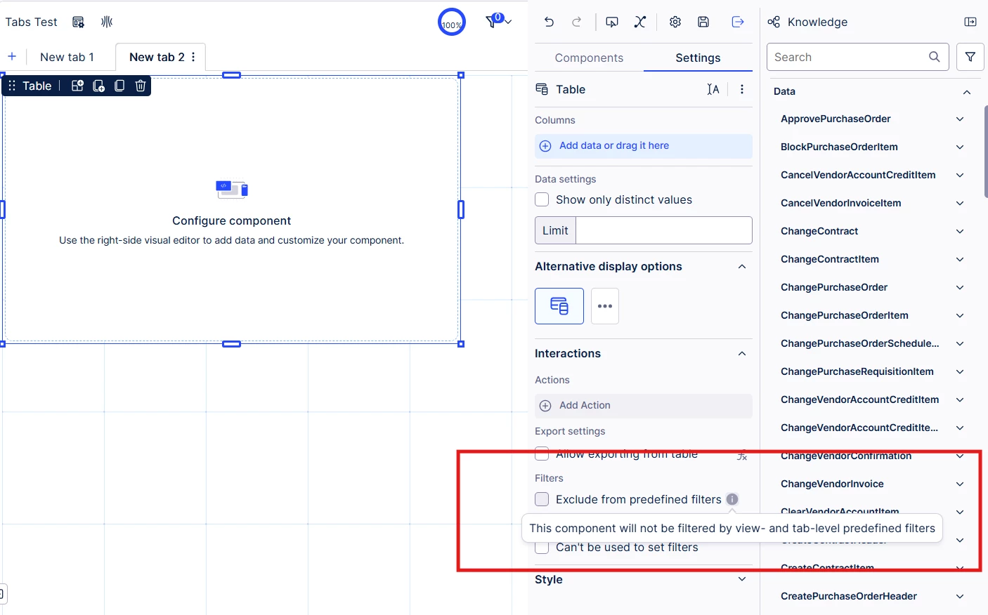Open Table component more options menu

[742, 89]
